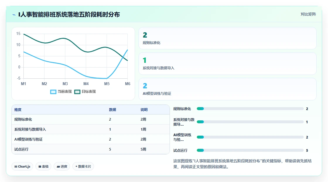Open the 规则标准化 data card
Viewport: 328px width, 182px height.
click(x=227, y=38)
